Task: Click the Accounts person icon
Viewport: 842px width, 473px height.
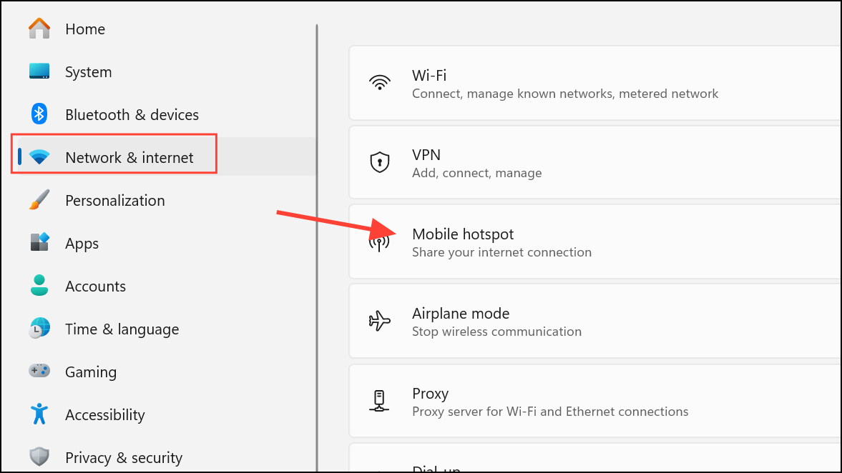Action: pos(39,285)
